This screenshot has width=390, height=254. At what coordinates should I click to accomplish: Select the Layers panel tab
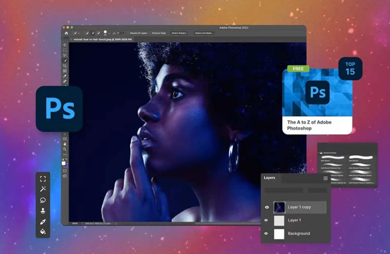[x=269, y=178]
